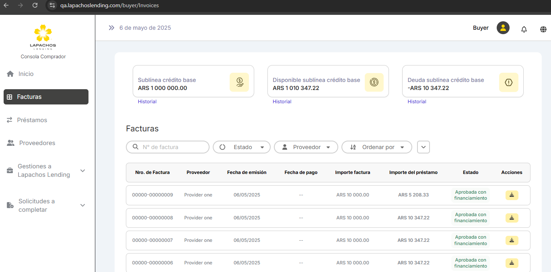Click the notifications bell icon
Screen dimensions: 551x272
[524, 29]
